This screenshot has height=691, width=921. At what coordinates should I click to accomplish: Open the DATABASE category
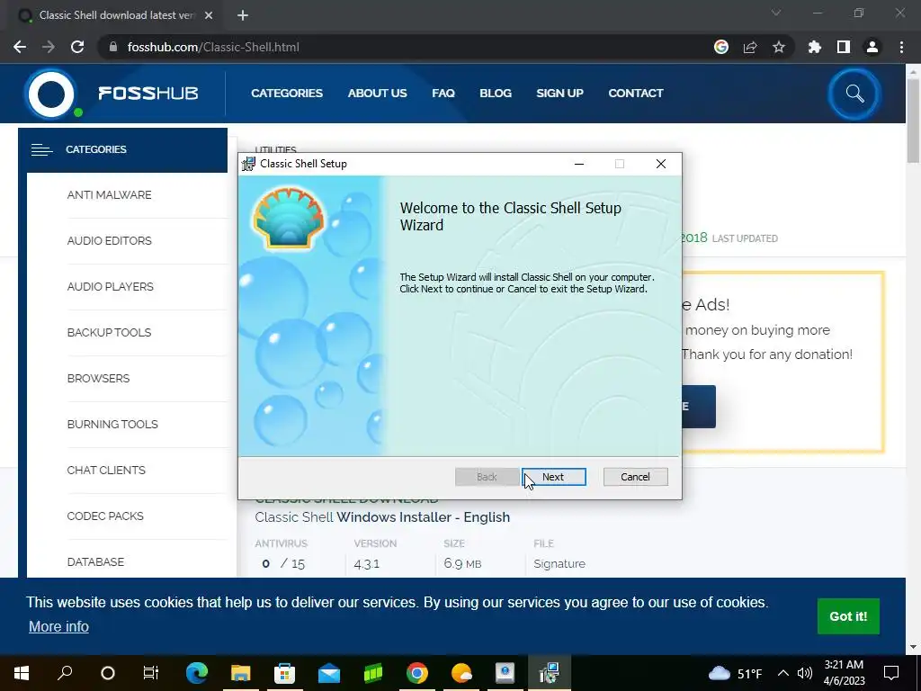(95, 561)
